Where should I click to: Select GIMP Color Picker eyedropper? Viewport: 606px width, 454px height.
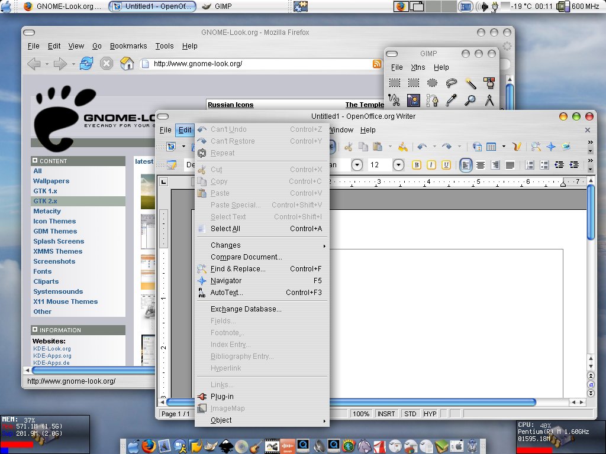451,100
